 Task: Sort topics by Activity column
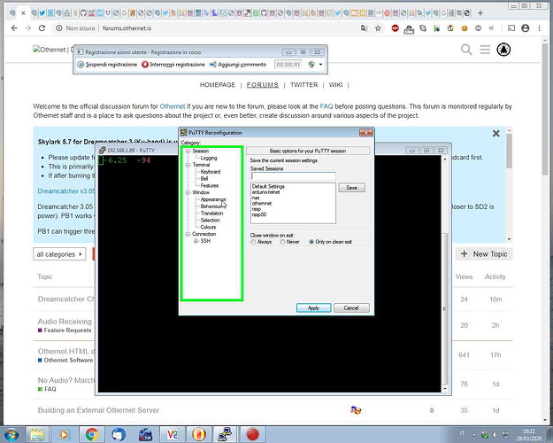495,277
